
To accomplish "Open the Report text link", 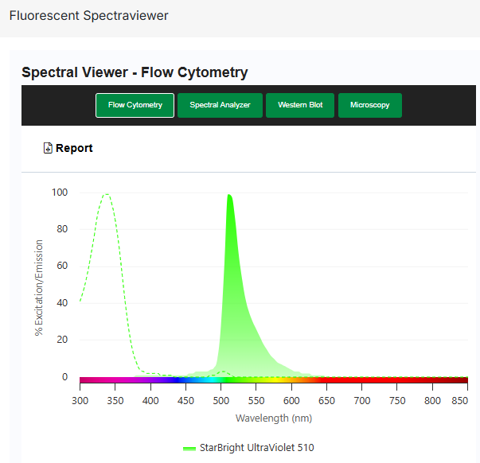I will coord(74,148).
